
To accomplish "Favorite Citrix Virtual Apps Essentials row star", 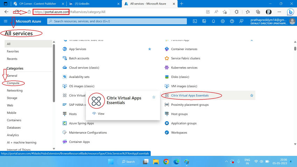I will 252,95.
